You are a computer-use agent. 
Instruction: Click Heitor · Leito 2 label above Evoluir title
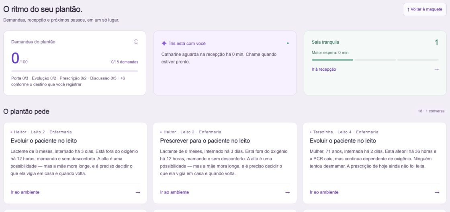coord(41,132)
